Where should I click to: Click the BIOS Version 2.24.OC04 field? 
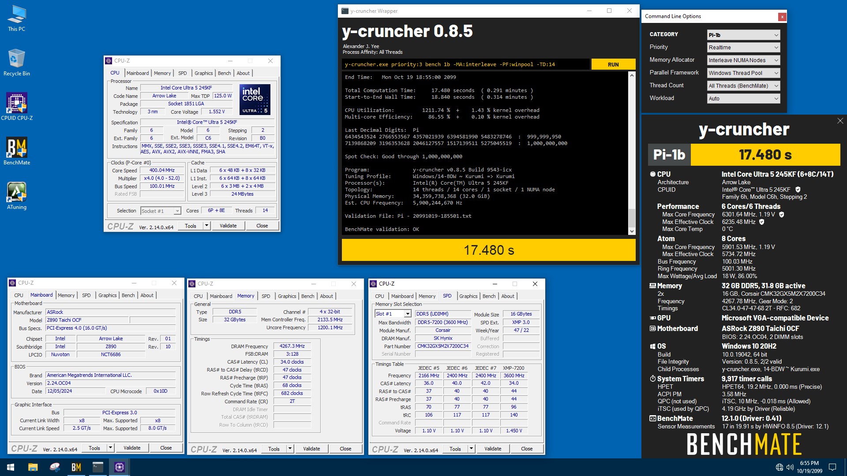pyautogui.click(x=111, y=383)
